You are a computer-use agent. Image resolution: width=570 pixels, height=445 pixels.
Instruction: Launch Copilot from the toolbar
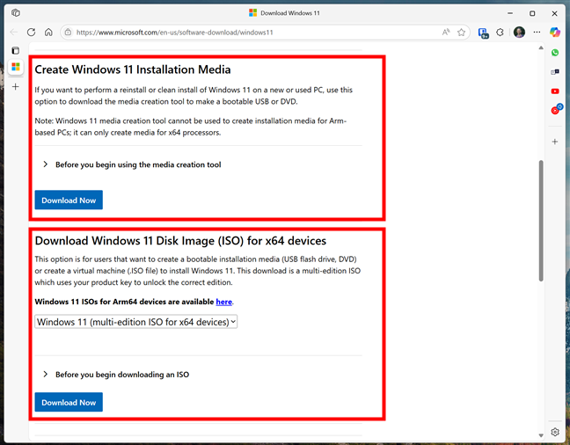click(555, 33)
